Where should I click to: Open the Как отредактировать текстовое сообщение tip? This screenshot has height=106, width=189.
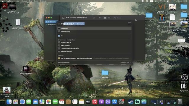[94, 58]
